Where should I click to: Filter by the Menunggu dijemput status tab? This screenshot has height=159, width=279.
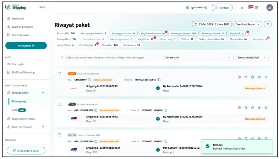coord(183,33)
